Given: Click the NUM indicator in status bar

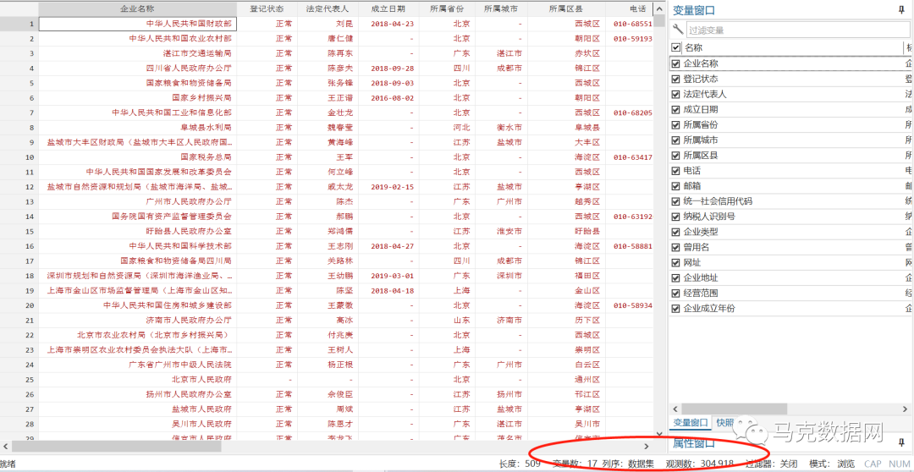Looking at the screenshot, I should (x=900, y=464).
